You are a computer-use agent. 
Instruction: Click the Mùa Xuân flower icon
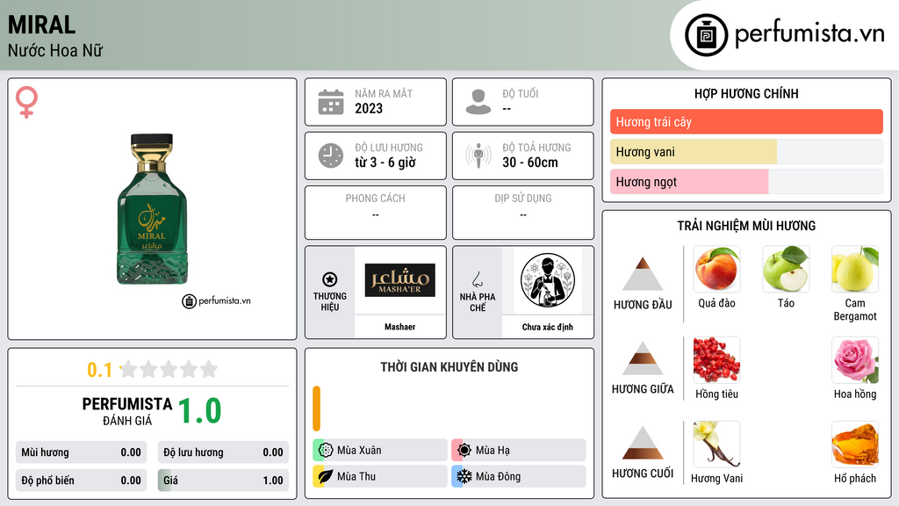[326, 451]
